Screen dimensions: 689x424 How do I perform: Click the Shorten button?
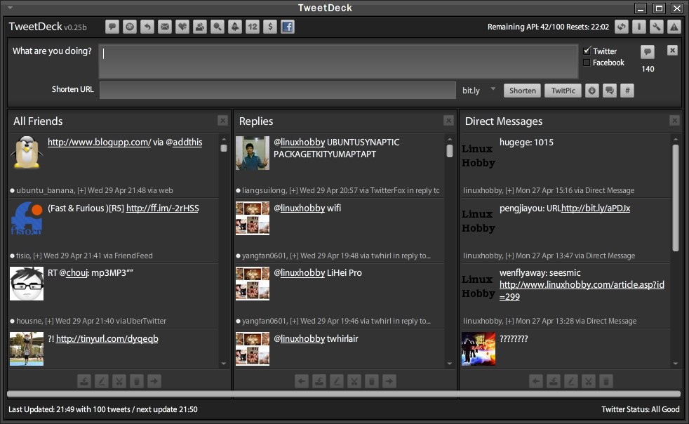pos(523,91)
